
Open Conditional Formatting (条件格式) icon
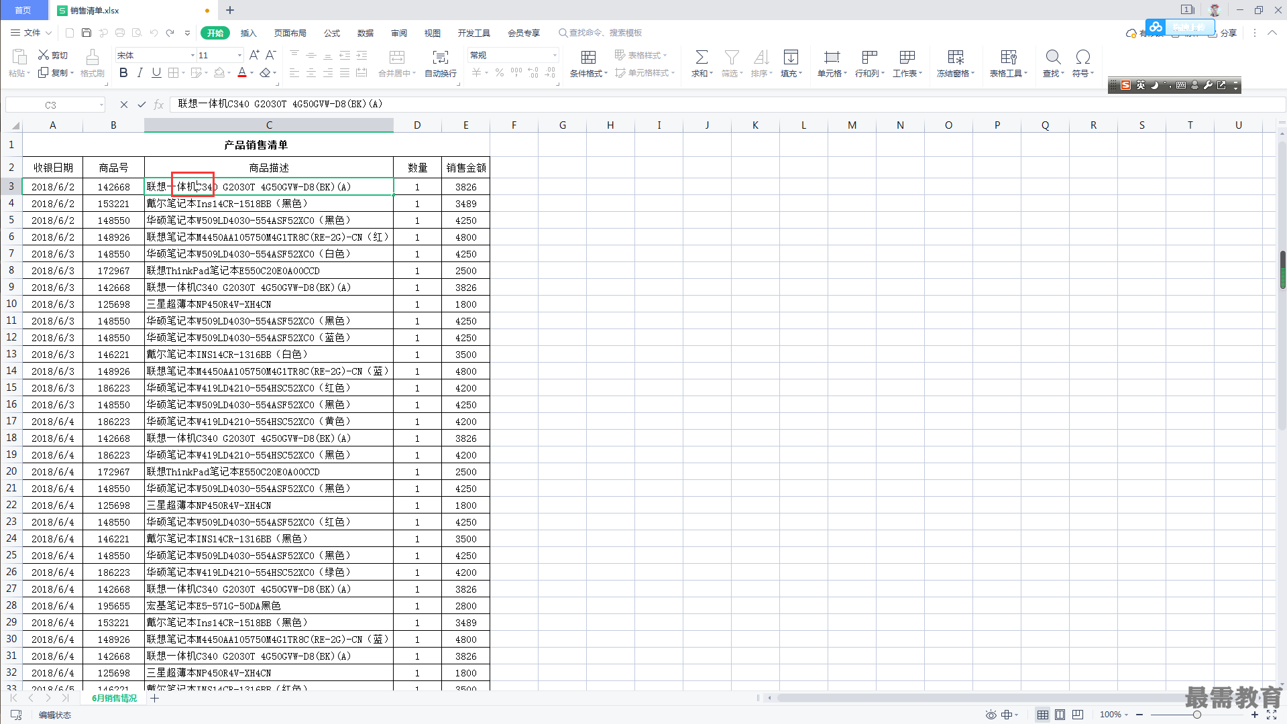588,57
